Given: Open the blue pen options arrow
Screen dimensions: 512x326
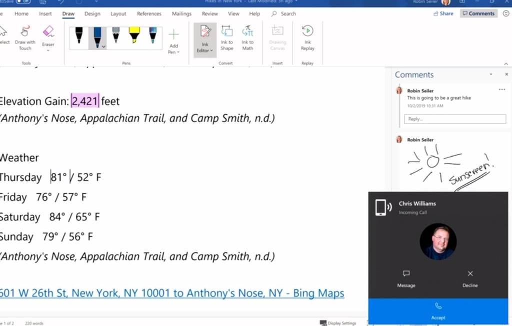Looking at the screenshot, I should coord(103,47).
